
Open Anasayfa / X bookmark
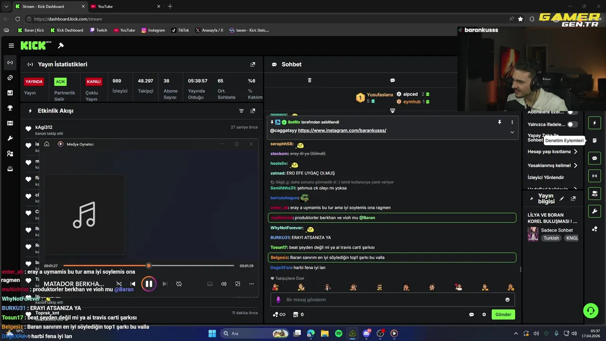(209, 30)
